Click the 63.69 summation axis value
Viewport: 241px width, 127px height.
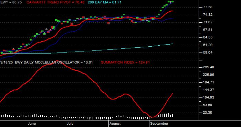(208, 105)
